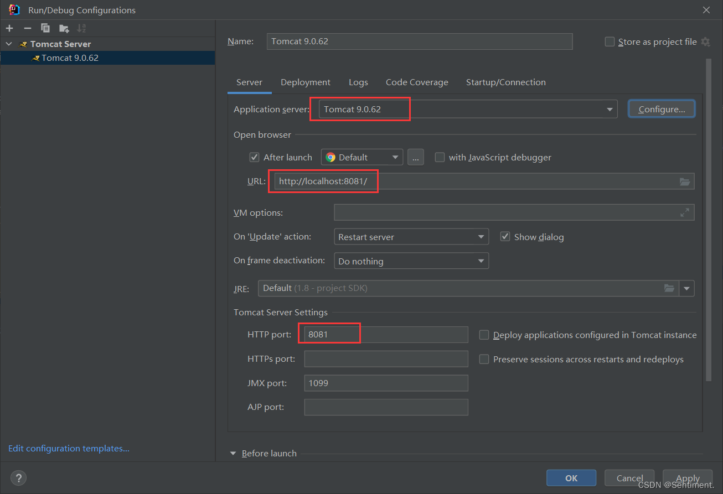Click the URL input field
Image resolution: width=723 pixels, height=494 pixels.
pos(484,181)
